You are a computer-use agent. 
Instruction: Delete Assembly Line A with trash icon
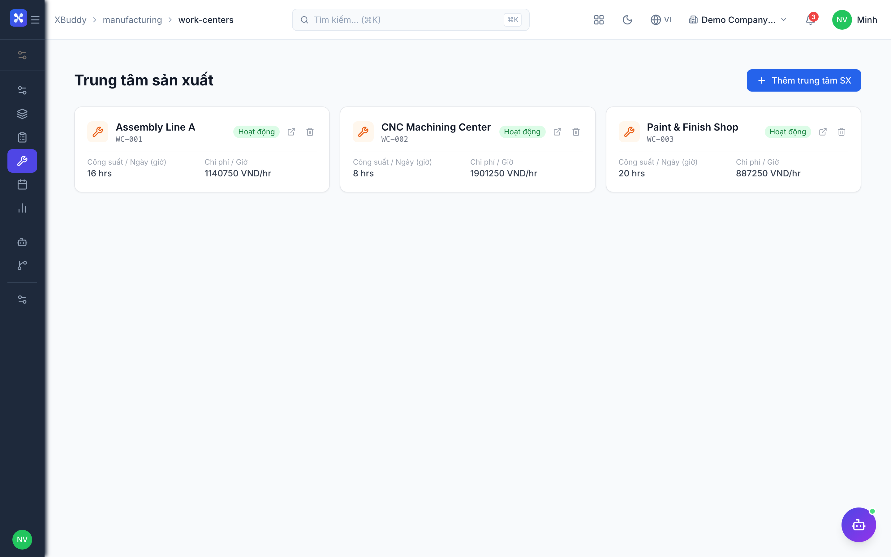[x=310, y=132]
